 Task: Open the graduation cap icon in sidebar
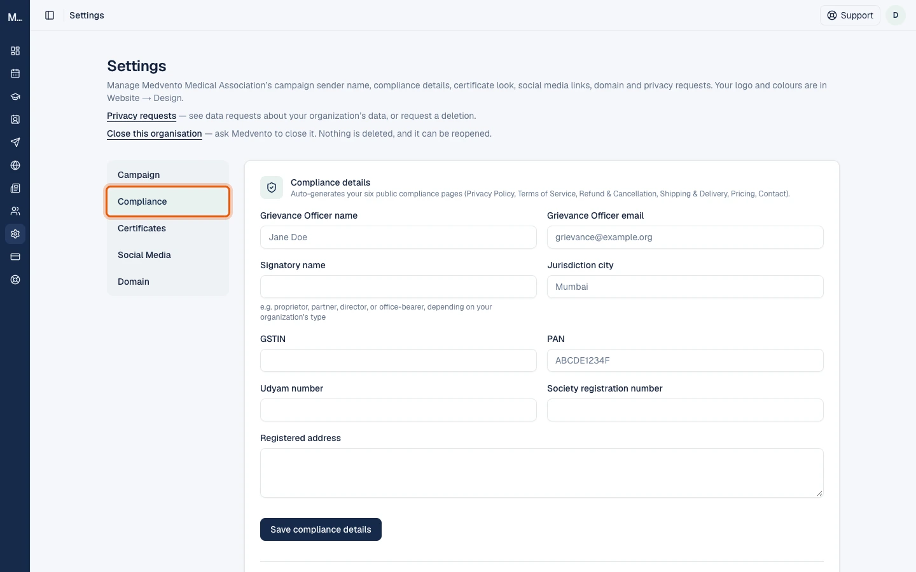point(15,97)
